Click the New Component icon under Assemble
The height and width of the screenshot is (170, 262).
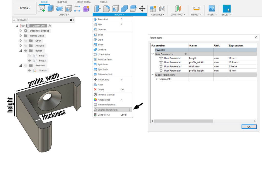(x=153, y=9)
